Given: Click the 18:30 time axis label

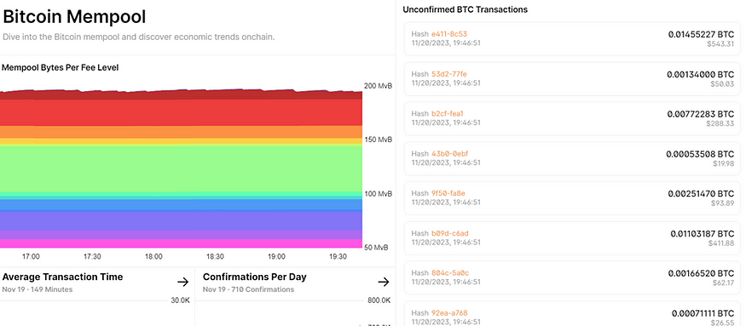Looking at the screenshot, I should coord(215,256).
